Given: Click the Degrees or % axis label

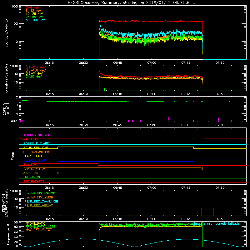Looking at the screenshot, I should click(x=8, y=234).
